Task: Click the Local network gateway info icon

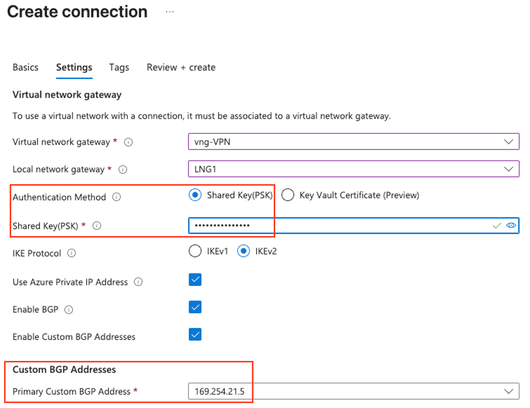Action: (x=124, y=169)
